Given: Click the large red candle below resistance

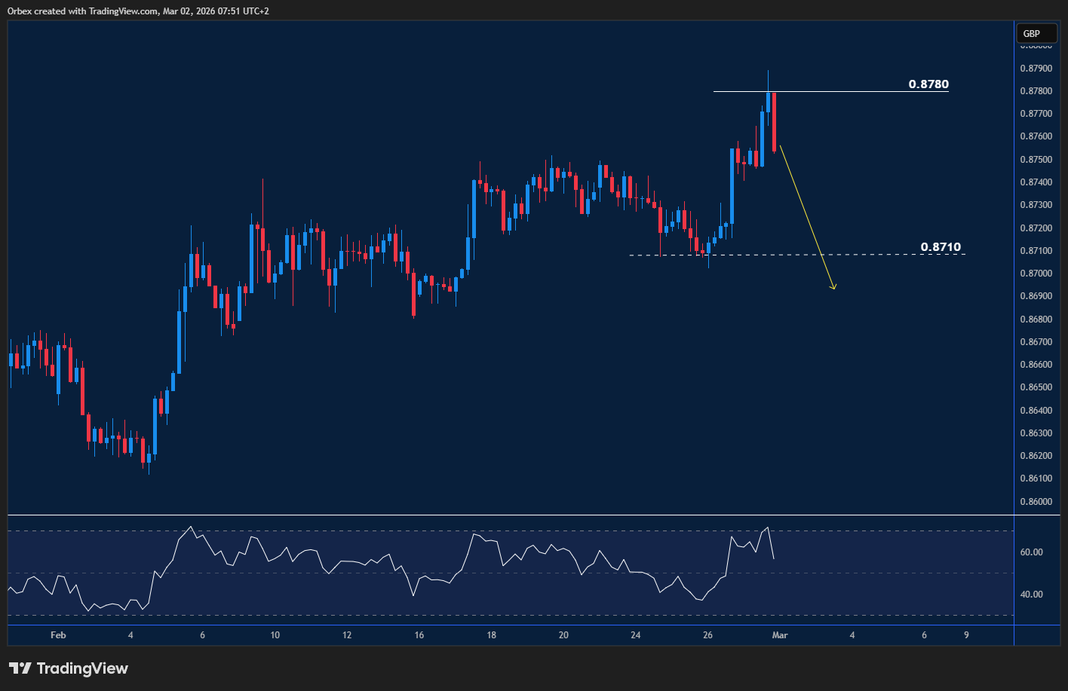Looking at the screenshot, I should [x=775, y=121].
